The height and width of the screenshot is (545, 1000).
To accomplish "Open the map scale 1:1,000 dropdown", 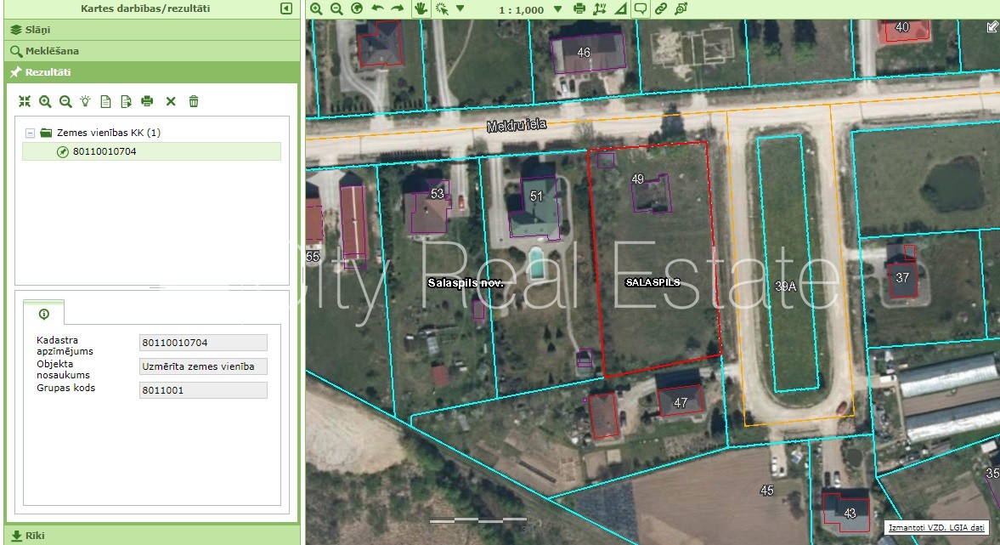I will coord(557,9).
